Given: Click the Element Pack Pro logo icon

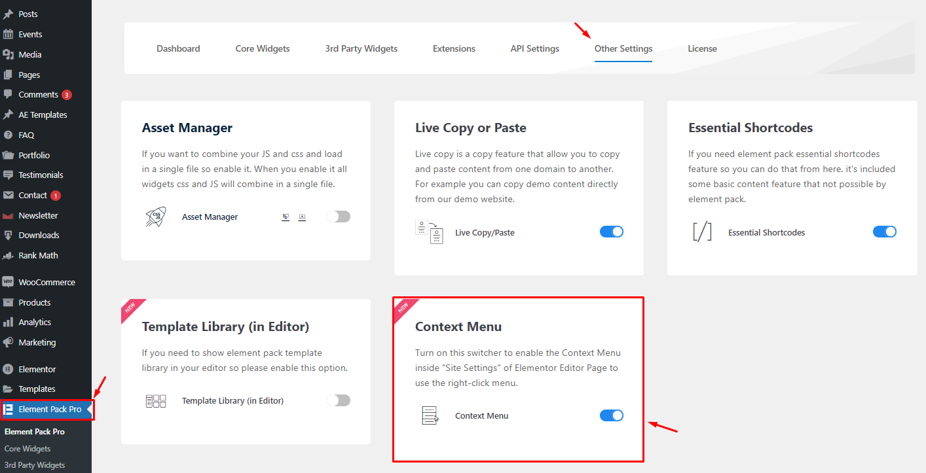Looking at the screenshot, I should (9, 410).
